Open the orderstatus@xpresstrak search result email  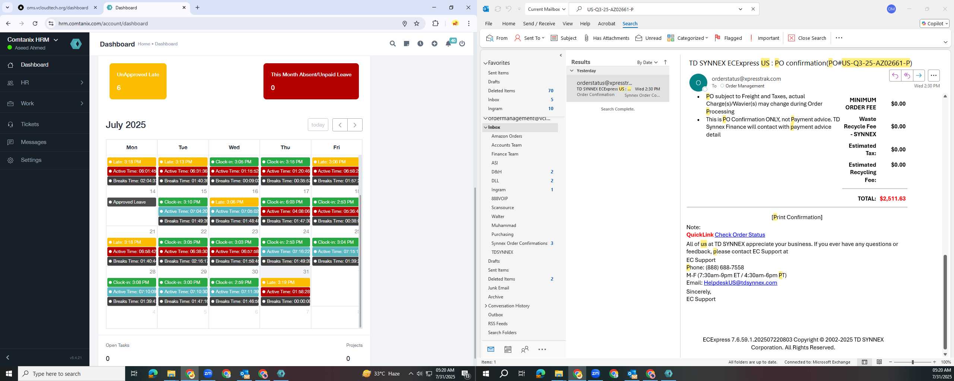(x=618, y=89)
